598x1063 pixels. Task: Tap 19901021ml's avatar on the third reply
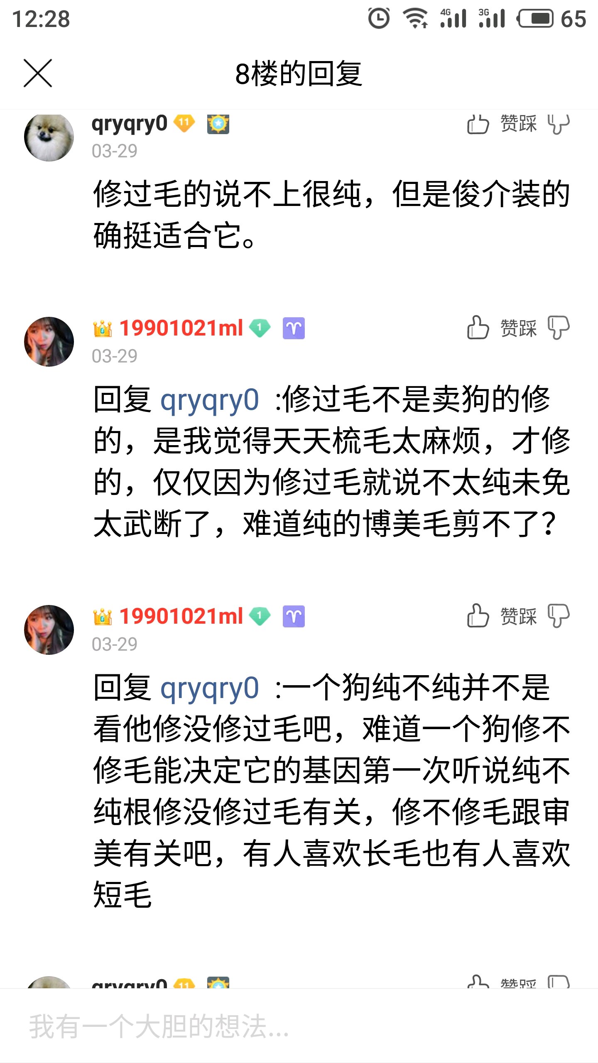[49, 630]
